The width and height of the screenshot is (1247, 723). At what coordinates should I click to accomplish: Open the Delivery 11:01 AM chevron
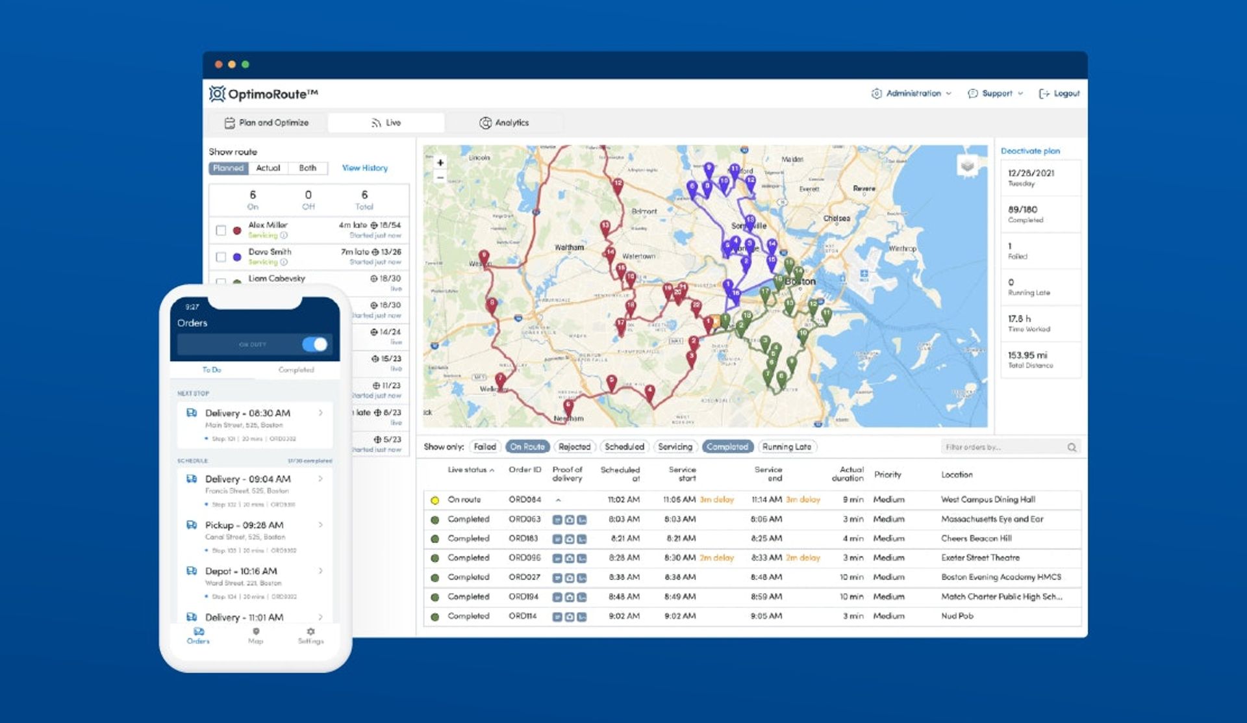click(321, 617)
